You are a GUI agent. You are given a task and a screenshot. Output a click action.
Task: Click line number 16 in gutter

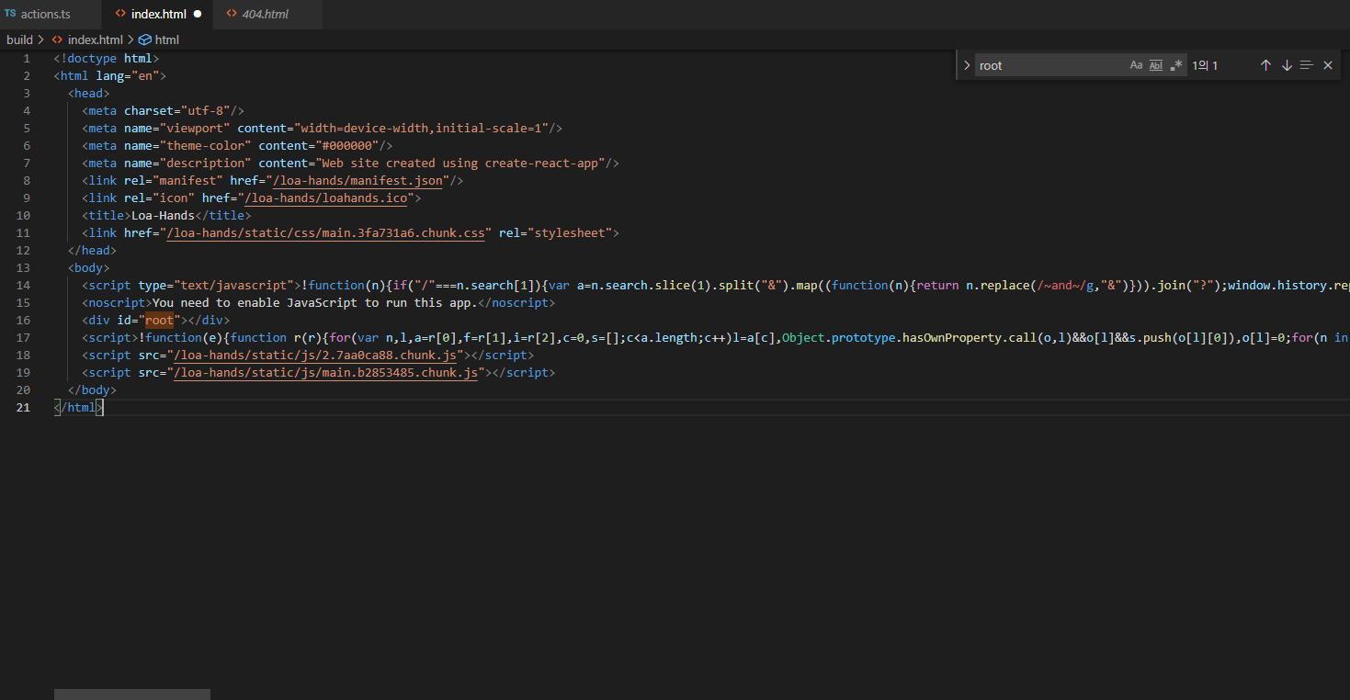23,321
